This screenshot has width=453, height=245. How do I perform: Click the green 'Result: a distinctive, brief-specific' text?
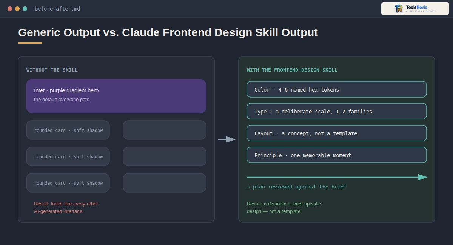point(284,204)
